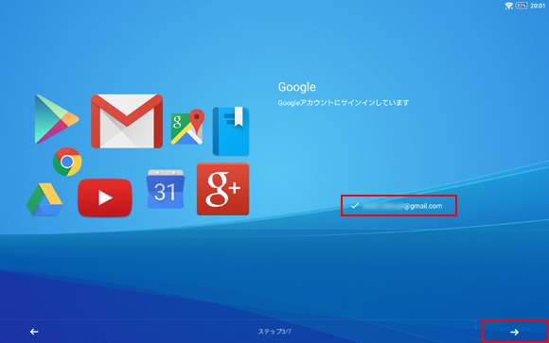Click the Wi-Fi status icon
The width and height of the screenshot is (549, 343).
click(x=508, y=6)
